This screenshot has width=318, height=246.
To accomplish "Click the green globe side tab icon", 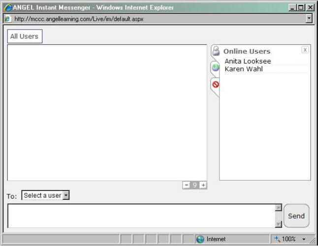I will click(215, 68).
